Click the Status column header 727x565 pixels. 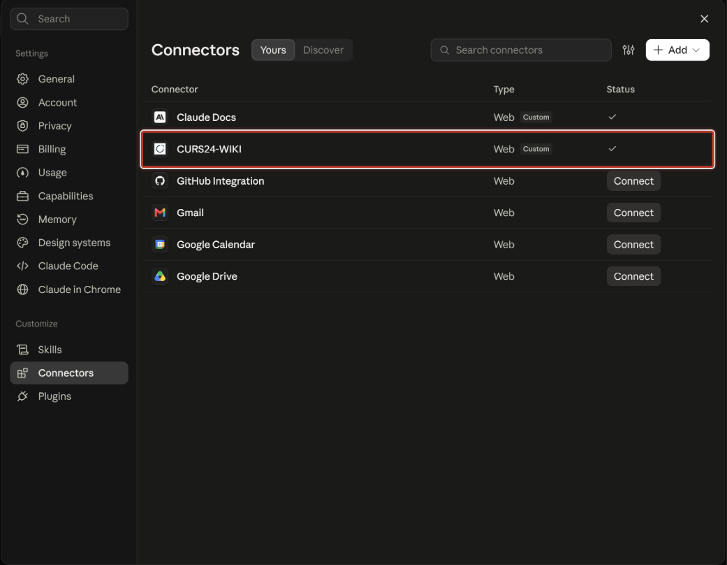620,89
